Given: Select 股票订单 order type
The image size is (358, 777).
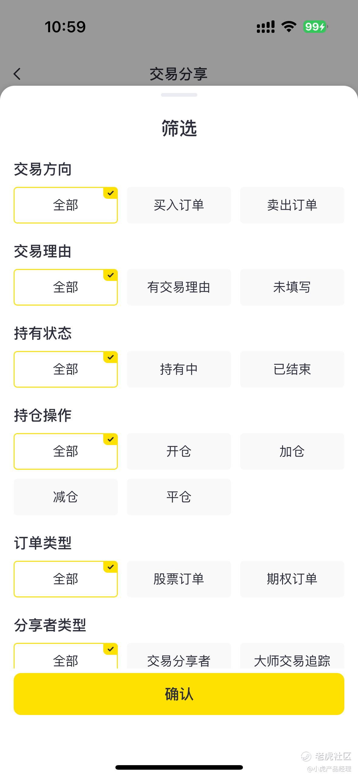Looking at the screenshot, I should pos(179,579).
